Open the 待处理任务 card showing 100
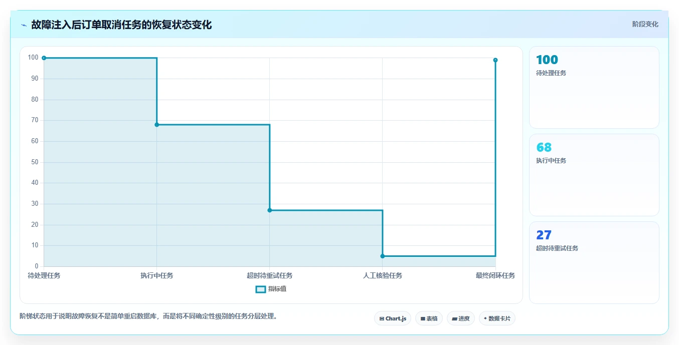 click(594, 87)
